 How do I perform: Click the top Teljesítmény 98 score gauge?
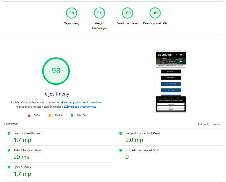72,13
